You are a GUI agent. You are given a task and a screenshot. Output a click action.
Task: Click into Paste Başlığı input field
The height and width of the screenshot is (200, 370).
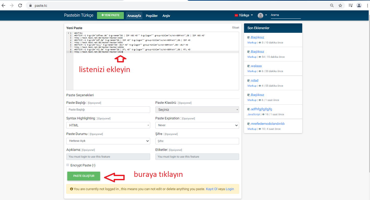pos(108,110)
